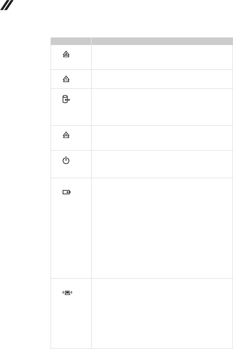Click the divider between the two header cells
This screenshot has height=349, width=233.
click(x=91, y=41)
